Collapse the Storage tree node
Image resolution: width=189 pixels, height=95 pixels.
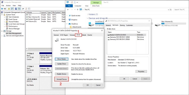click(x=2, y=31)
